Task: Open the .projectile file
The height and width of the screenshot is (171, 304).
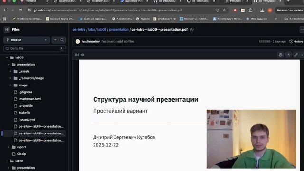Action: click(x=26, y=106)
